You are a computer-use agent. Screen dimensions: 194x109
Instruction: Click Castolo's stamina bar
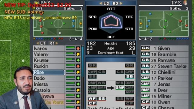[x=70, y=89]
